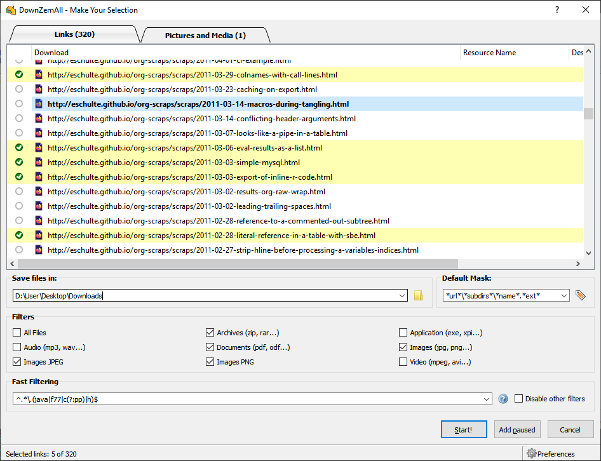The width and height of the screenshot is (601, 461).
Task: Click the 2011-03-07-looks-like-a-pipe-in-a-table.html link text
Action: (x=198, y=133)
